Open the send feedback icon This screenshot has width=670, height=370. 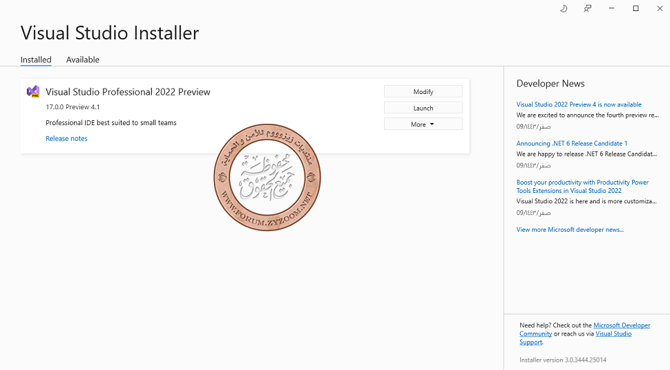588,8
